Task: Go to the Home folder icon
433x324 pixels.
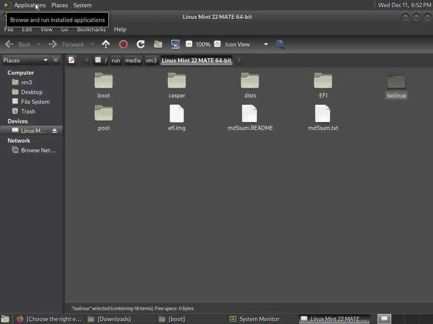Action: coord(158,44)
